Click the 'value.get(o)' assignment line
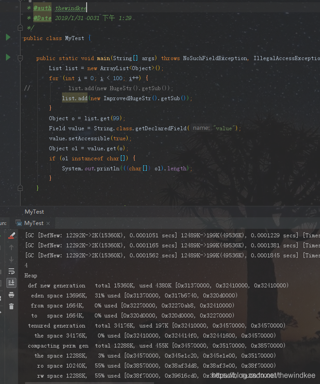 [88, 148]
